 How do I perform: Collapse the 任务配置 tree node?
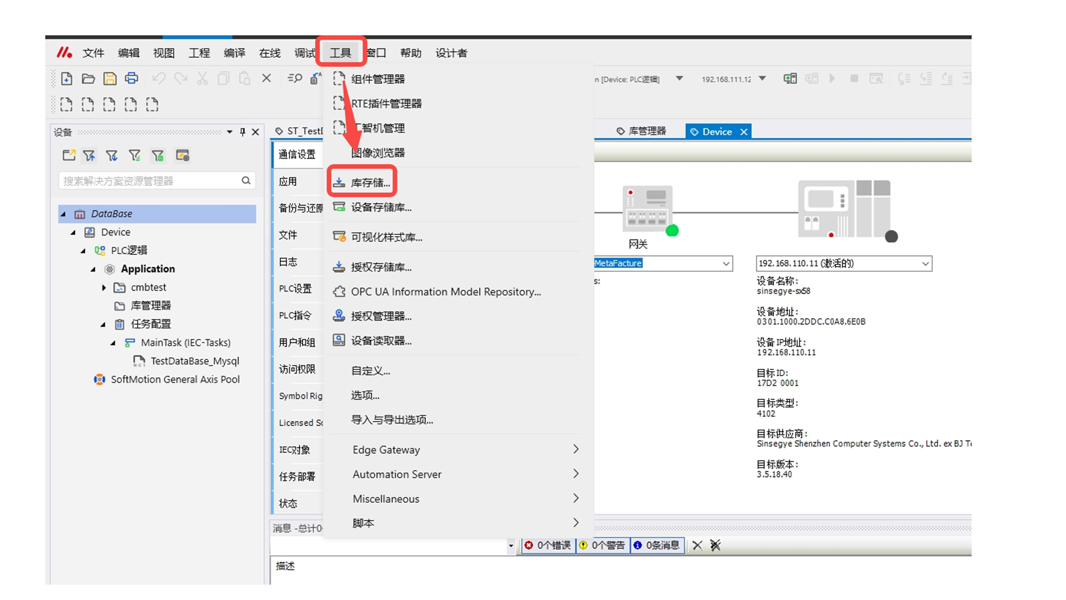[103, 324]
